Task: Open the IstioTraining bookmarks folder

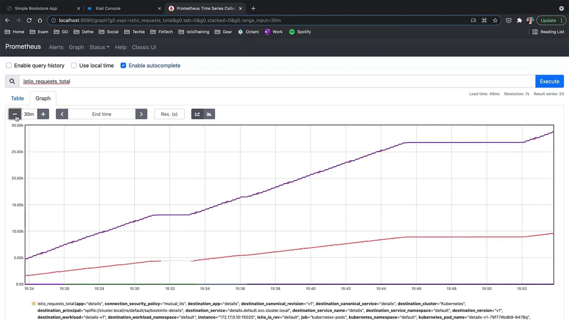Action: 194,32
